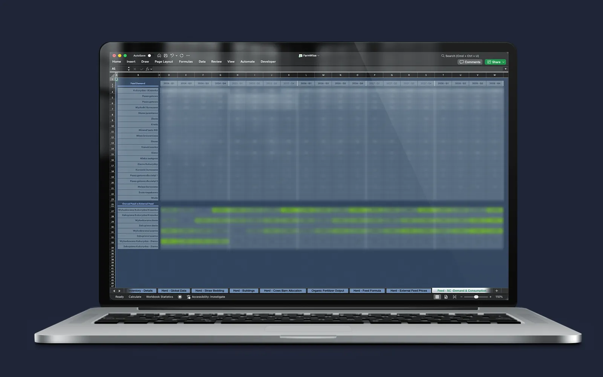Switch to Herd - Feed Formula sheet

[x=367, y=291]
